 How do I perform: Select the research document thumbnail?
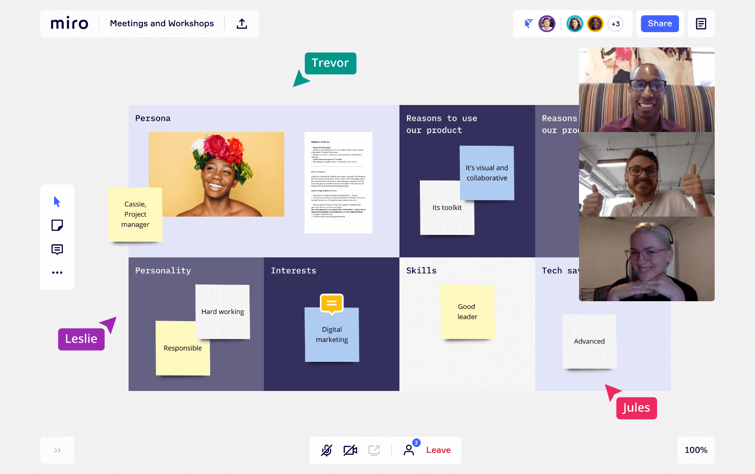click(x=338, y=182)
